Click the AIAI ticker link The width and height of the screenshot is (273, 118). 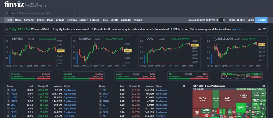(x=13, y=109)
